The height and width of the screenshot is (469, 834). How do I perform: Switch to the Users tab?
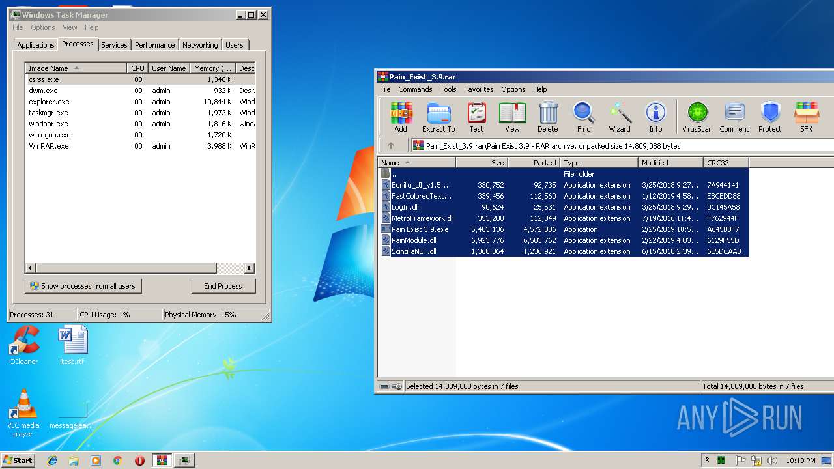pyautogui.click(x=235, y=45)
